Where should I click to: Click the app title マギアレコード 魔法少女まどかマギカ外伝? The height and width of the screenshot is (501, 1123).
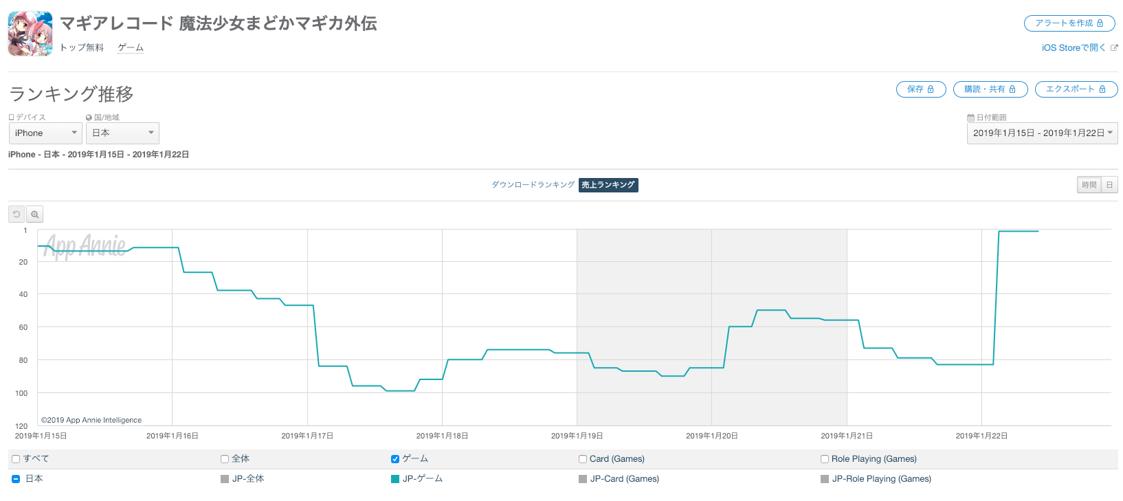219,23
